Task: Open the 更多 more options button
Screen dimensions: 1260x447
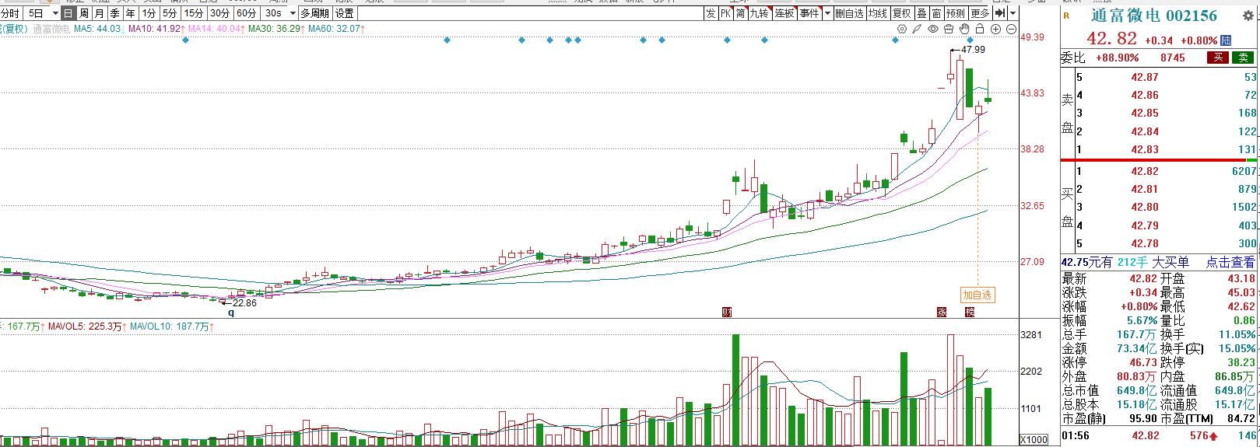Action: click(981, 13)
